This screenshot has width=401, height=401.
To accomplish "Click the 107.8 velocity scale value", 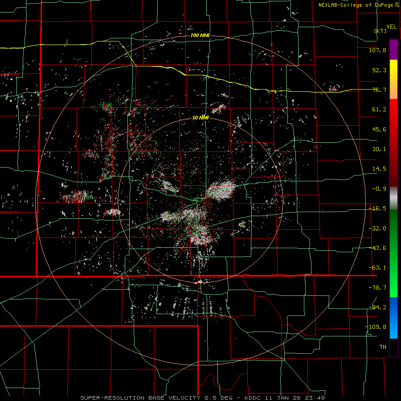I will (x=377, y=50).
